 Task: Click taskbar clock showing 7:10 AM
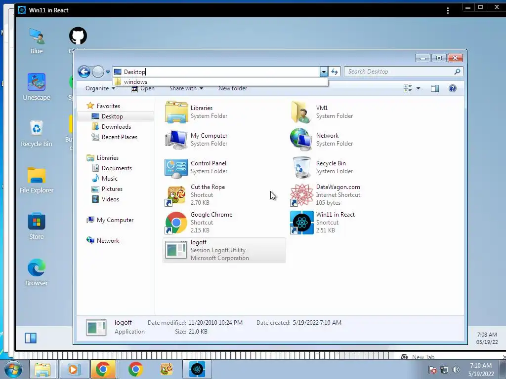click(x=481, y=370)
